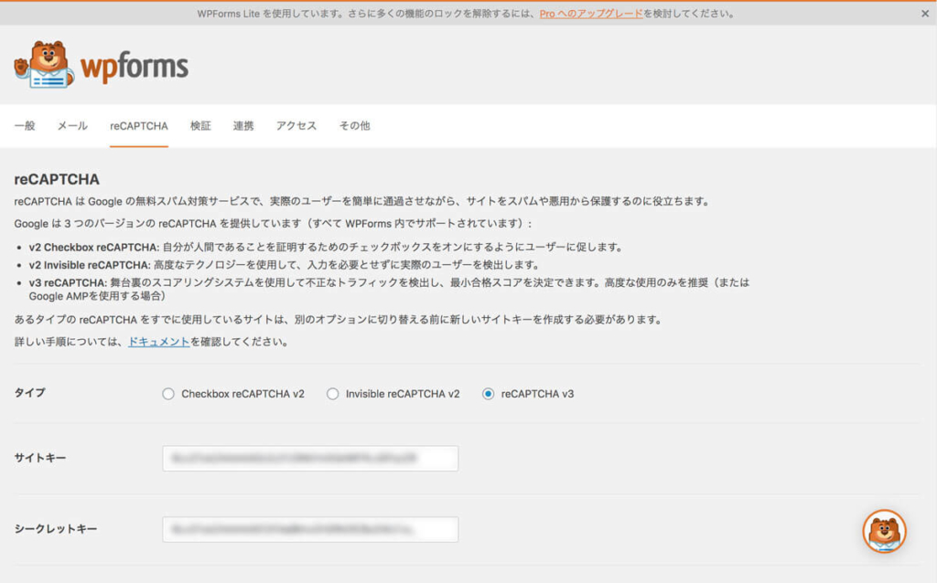Select Checkbox reCAPTCHA v2 radio button

(x=168, y=394)
